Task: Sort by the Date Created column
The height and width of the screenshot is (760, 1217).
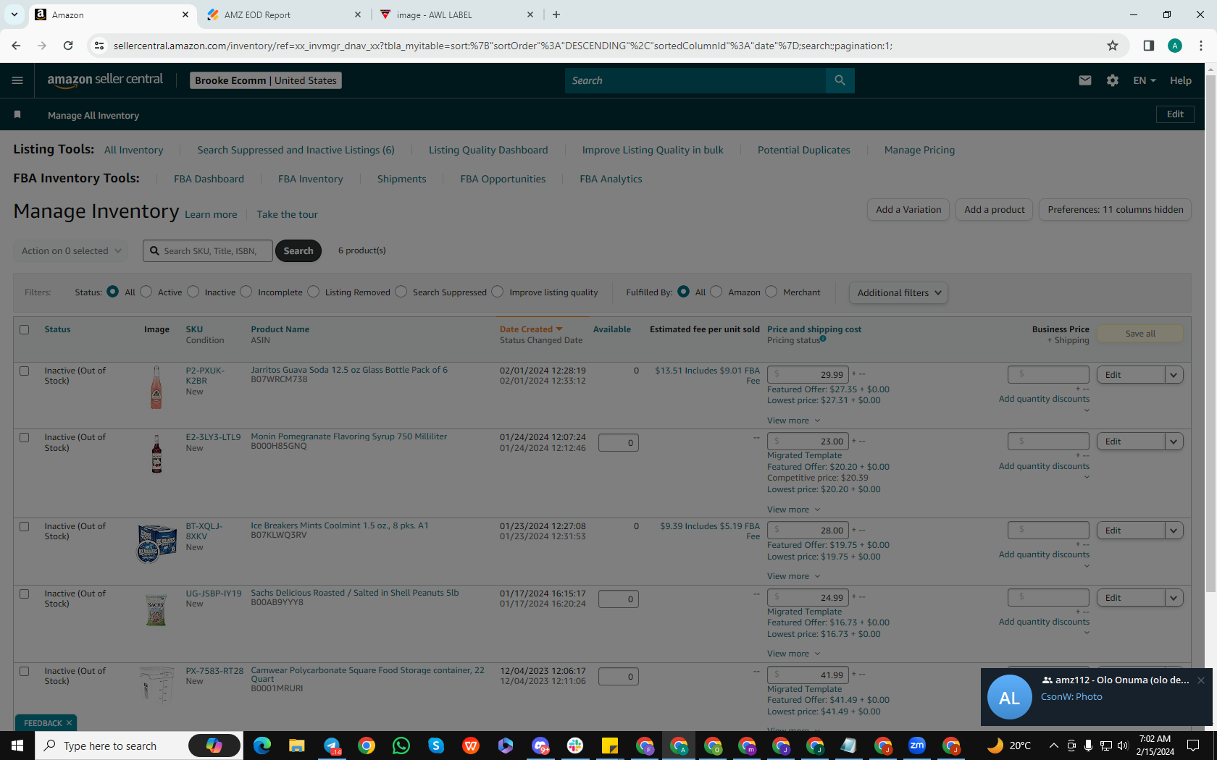Action: pos(530,329)
